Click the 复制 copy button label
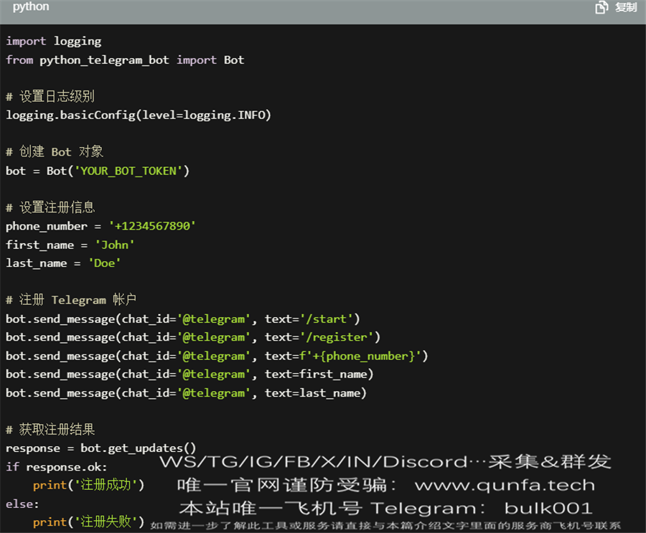646x533 pixels. point(626,7)
